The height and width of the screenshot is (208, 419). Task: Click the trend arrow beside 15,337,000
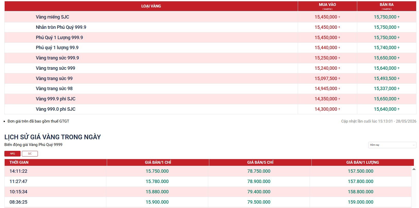pos(398,89)
